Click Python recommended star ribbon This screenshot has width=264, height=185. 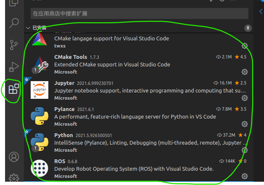(27, 132)
